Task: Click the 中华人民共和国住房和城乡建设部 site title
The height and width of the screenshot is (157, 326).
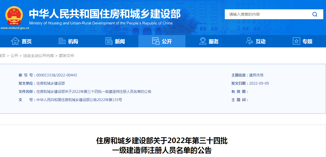Action: (x=105, y=14)
